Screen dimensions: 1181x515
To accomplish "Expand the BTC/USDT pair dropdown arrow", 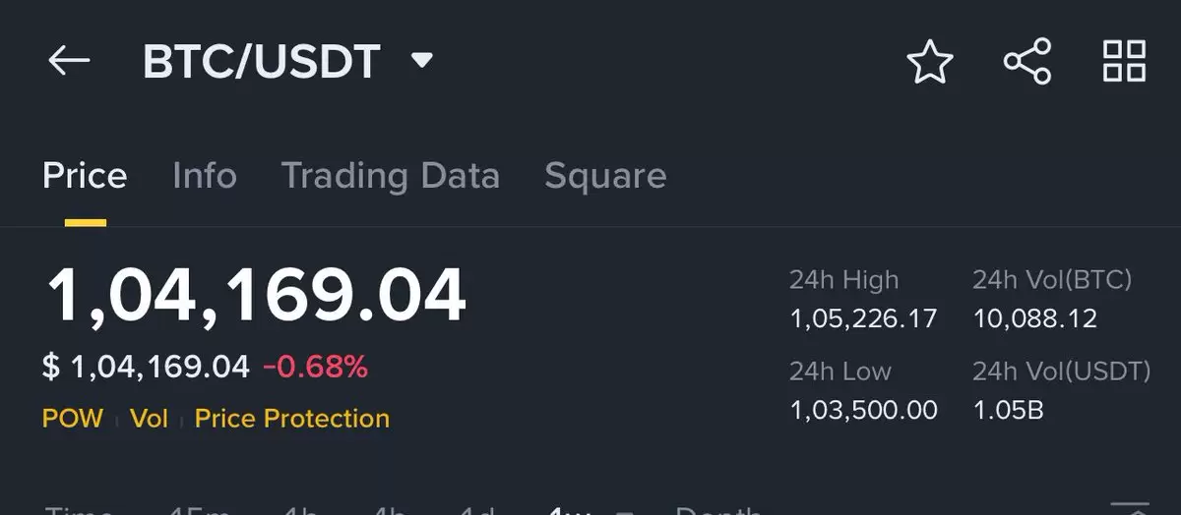I will 422,62.
